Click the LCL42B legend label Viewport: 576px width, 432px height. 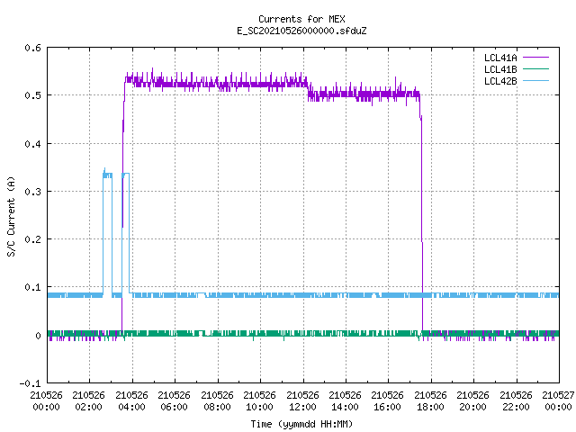[x=500, y=81]
